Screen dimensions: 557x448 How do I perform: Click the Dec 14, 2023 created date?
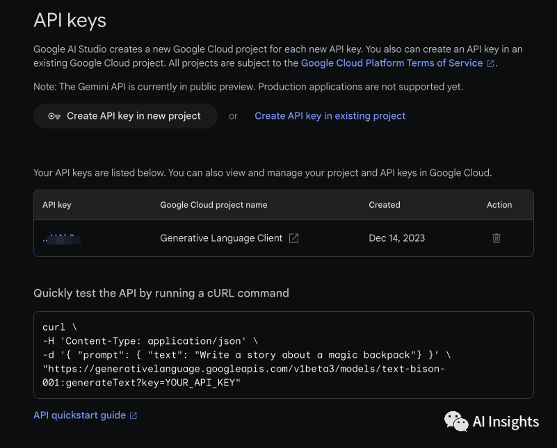tap(396, 238)
